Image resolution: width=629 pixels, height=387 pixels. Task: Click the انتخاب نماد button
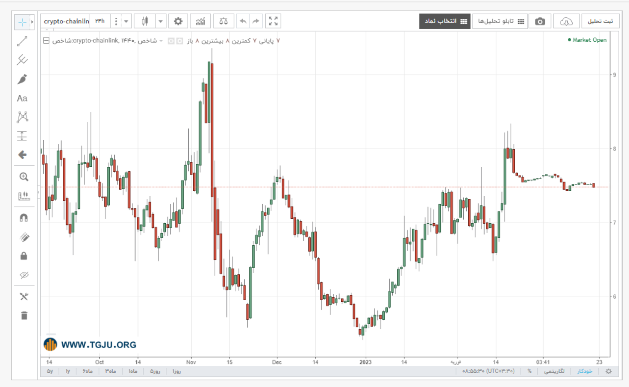pyautogui.click(x=445, y=21)
